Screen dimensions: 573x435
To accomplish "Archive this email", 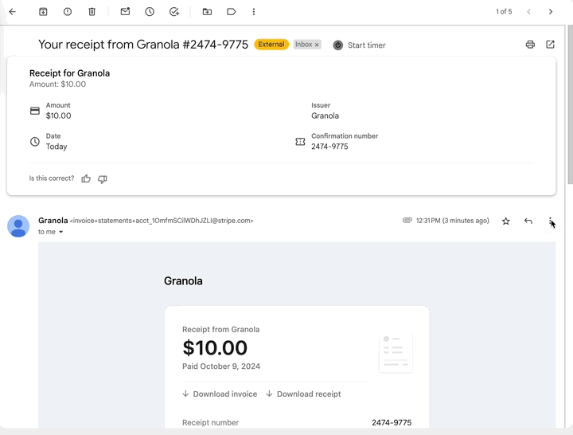I will click(x=43, y=12).
